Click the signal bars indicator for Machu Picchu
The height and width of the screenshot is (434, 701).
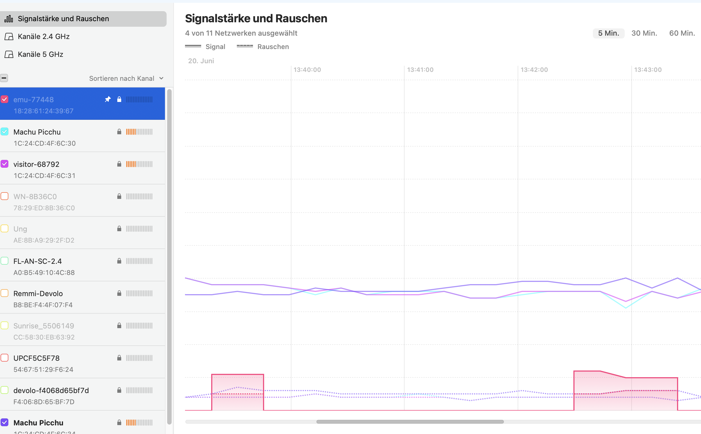tap(139, 132)
